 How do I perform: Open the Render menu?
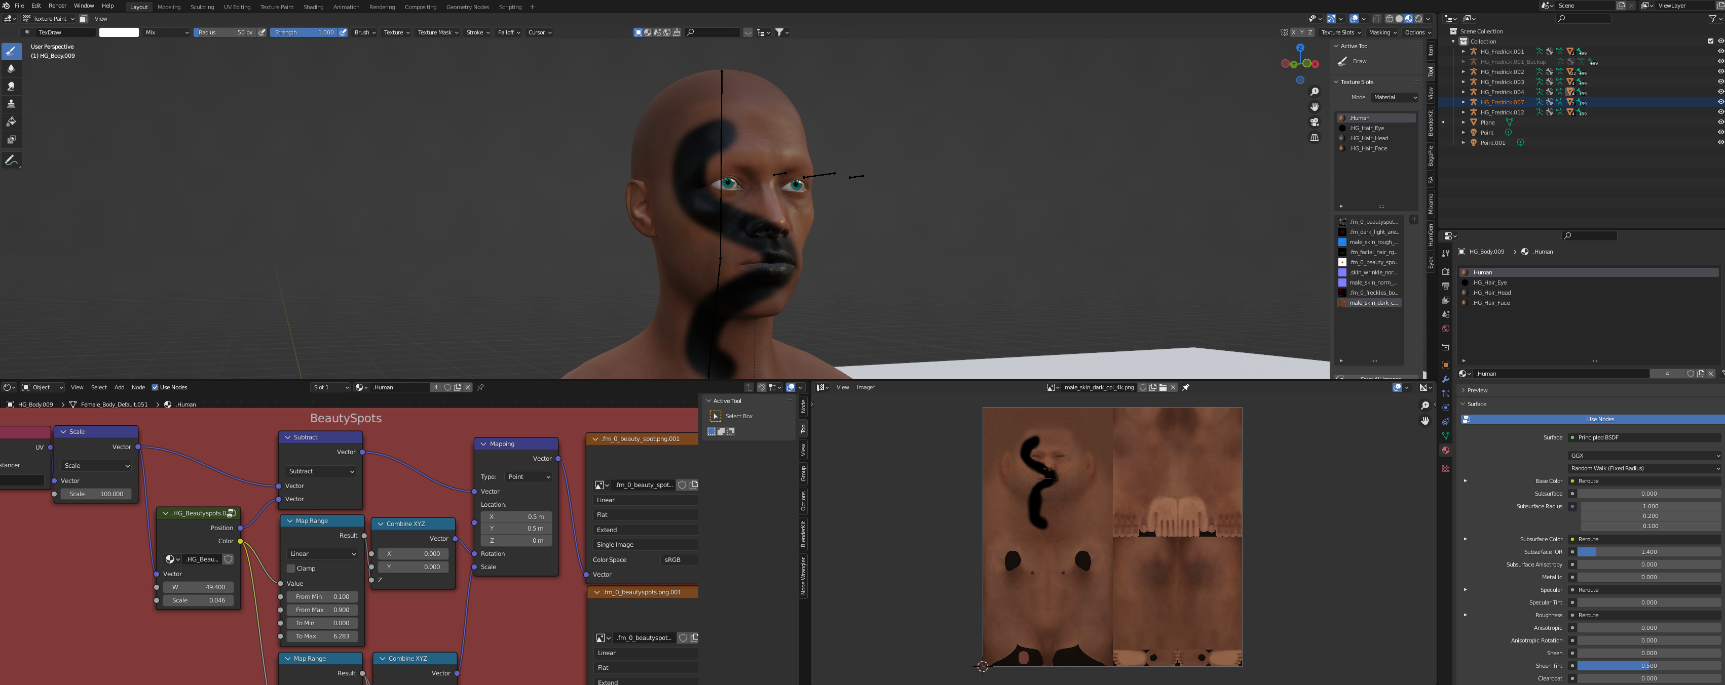tap(57, 6)
